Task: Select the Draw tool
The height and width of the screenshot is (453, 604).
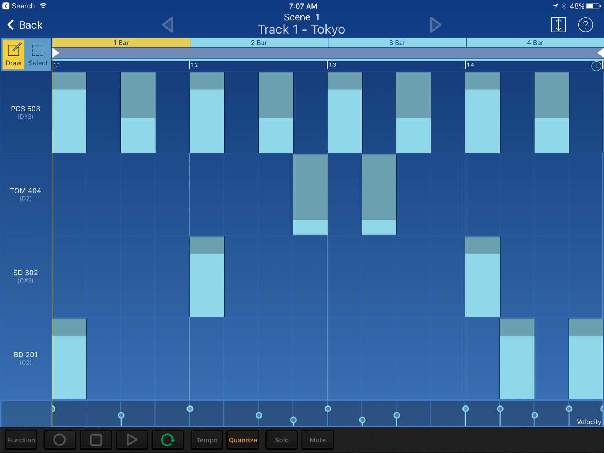Action: click(x=14, y=54)
